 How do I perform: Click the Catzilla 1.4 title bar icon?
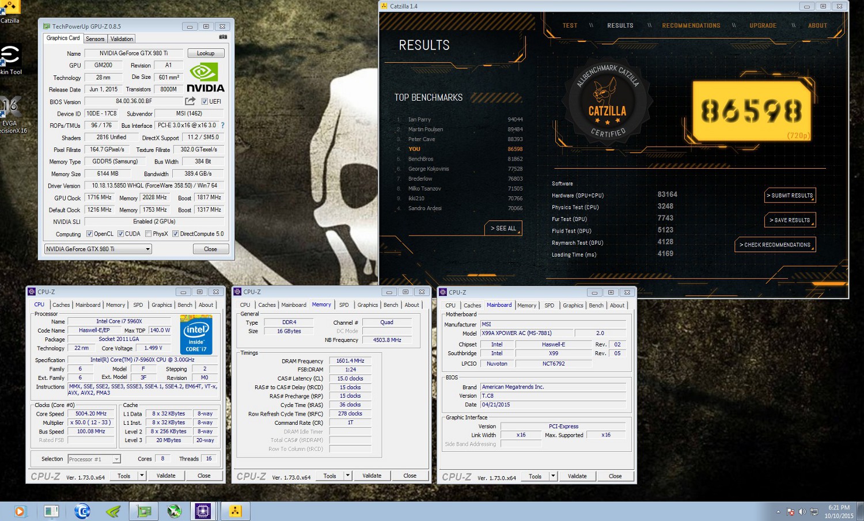[384, 6]
